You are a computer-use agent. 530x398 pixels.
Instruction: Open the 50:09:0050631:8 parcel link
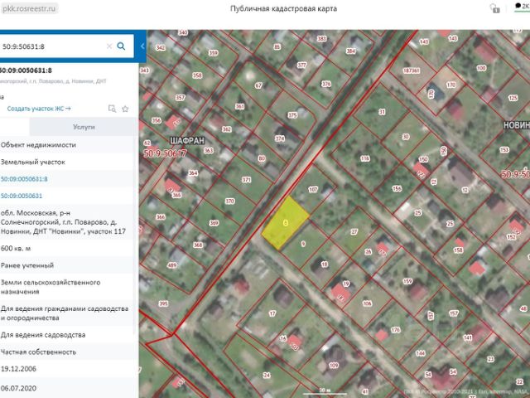coord(24,179)
